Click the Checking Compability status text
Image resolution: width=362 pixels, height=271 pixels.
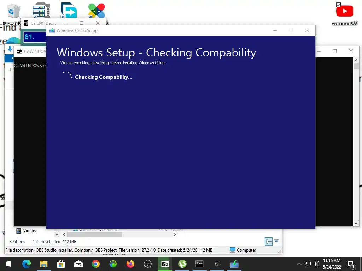(x=104, y=77)
